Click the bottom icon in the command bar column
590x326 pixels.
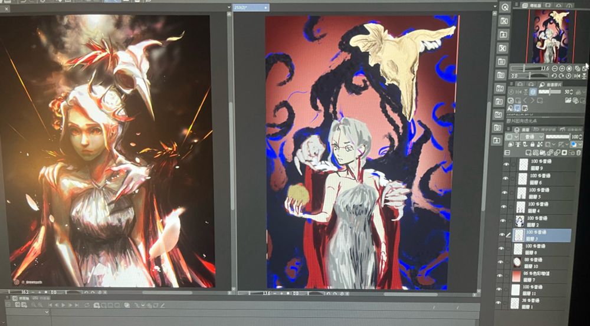pos(498,140)
